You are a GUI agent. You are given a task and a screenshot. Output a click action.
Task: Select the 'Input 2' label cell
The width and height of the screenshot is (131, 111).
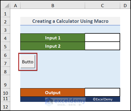point(53,46)
